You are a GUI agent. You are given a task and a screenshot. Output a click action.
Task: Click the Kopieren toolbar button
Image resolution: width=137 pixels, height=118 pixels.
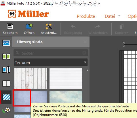(x=122, y=30)
